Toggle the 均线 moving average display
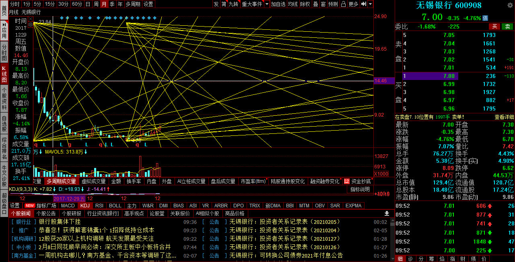 [293, 4]
